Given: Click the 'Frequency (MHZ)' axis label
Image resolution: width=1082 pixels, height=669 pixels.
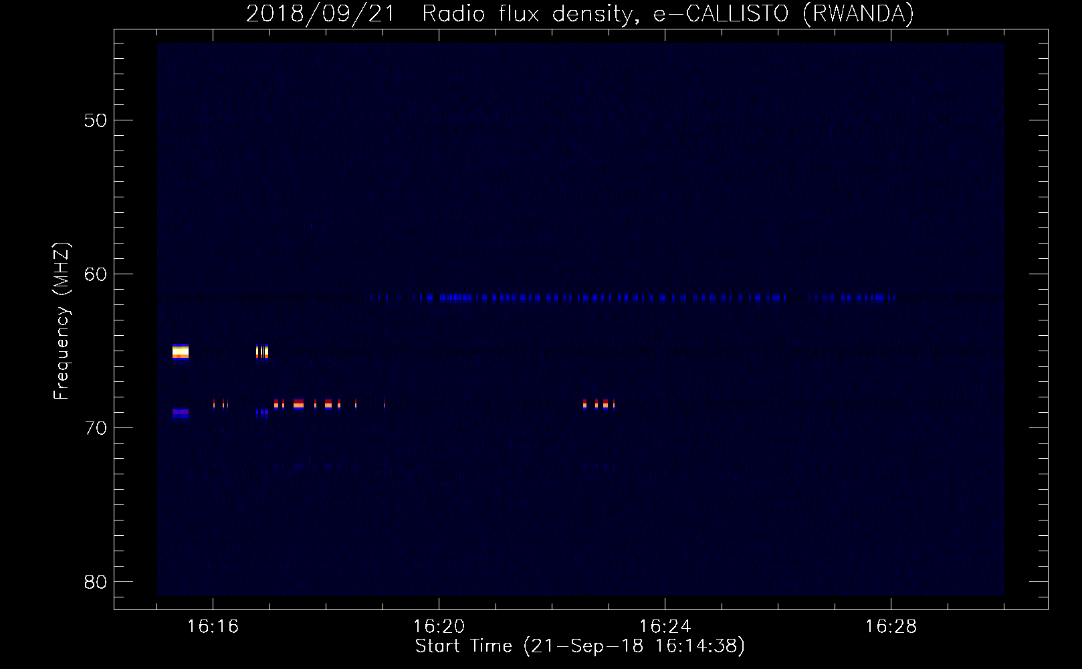Looking at the screenshot, I should pyautogui.click(x=62, y=321).
